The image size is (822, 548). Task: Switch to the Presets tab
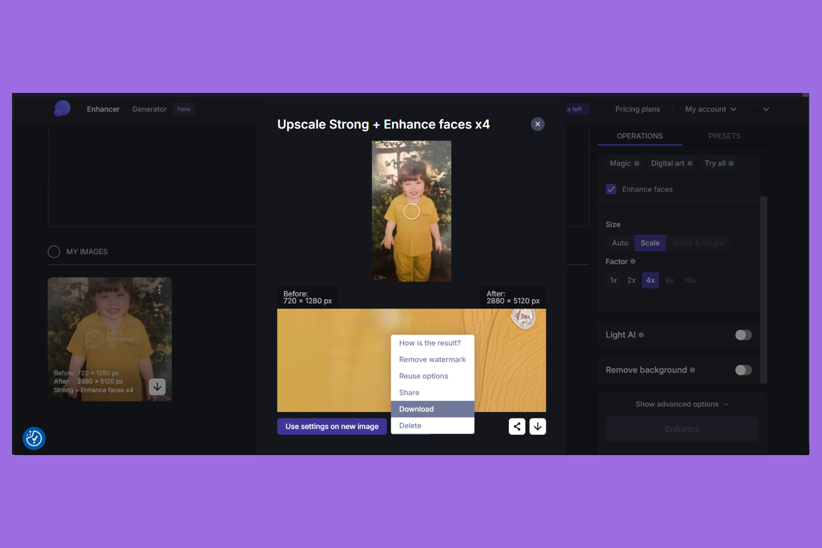point(724,136)
